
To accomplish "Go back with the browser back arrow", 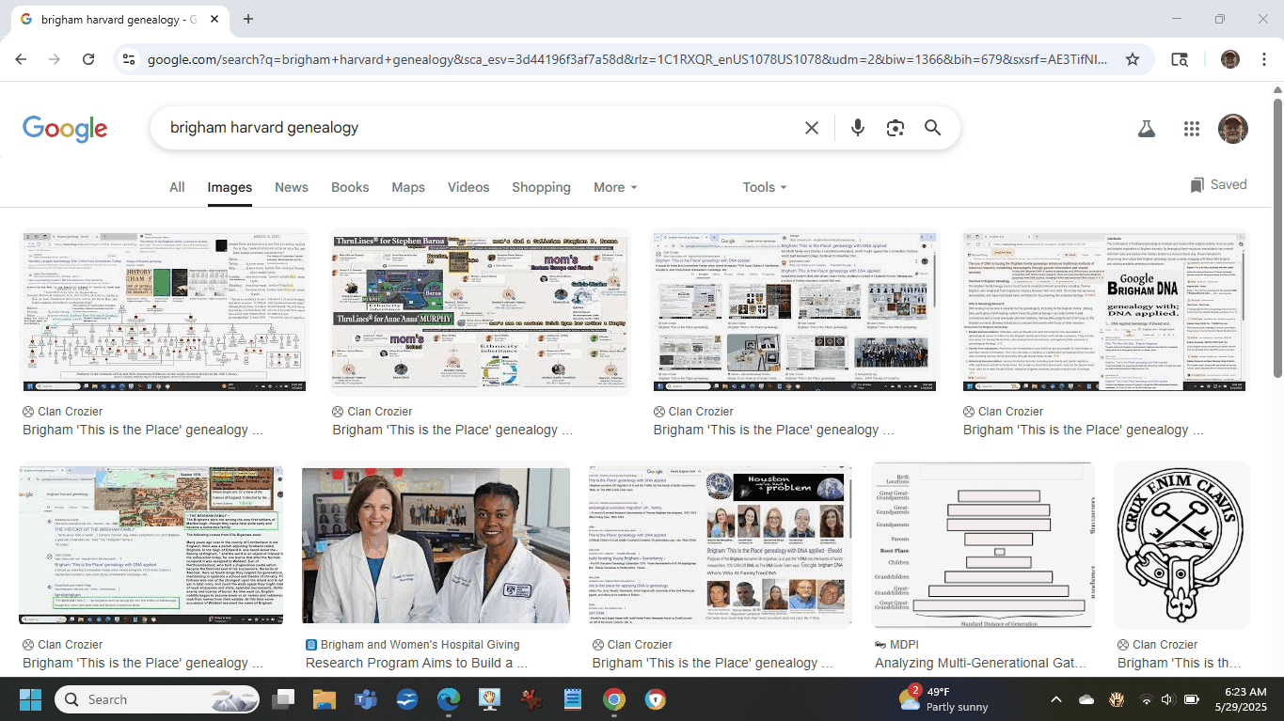I will [x=21, y=59].
